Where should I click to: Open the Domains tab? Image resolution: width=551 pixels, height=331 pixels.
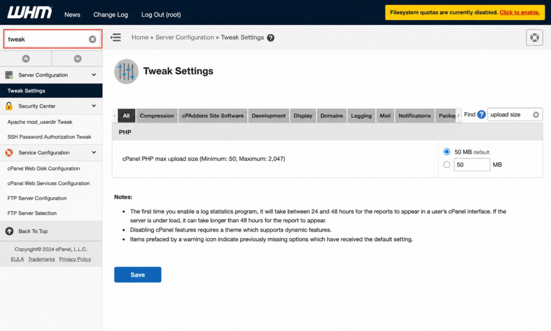click(331, 116)
